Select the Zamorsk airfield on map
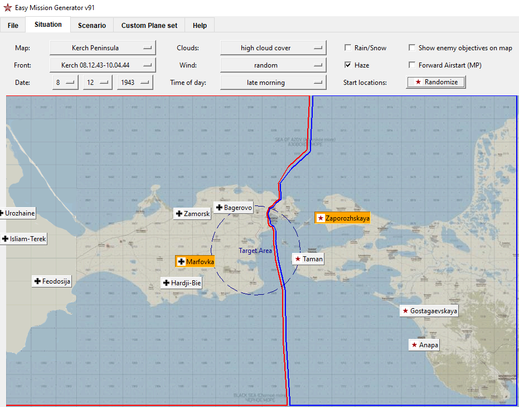Screen dimensions: 519x407 tap(192, 214)
